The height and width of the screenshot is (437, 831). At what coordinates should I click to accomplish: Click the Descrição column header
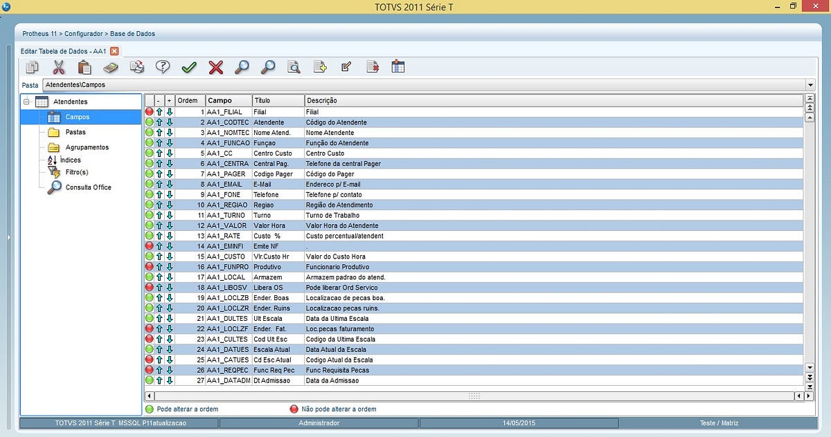pyautogui.click(x=554, y=100)
